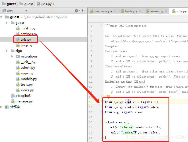
Task: Click the '^admin/' regex string on line 21
Action: (x=127, y=127)
